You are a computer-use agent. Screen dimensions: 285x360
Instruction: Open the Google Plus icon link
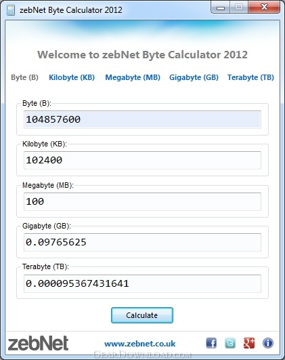[x=249, y=343]
